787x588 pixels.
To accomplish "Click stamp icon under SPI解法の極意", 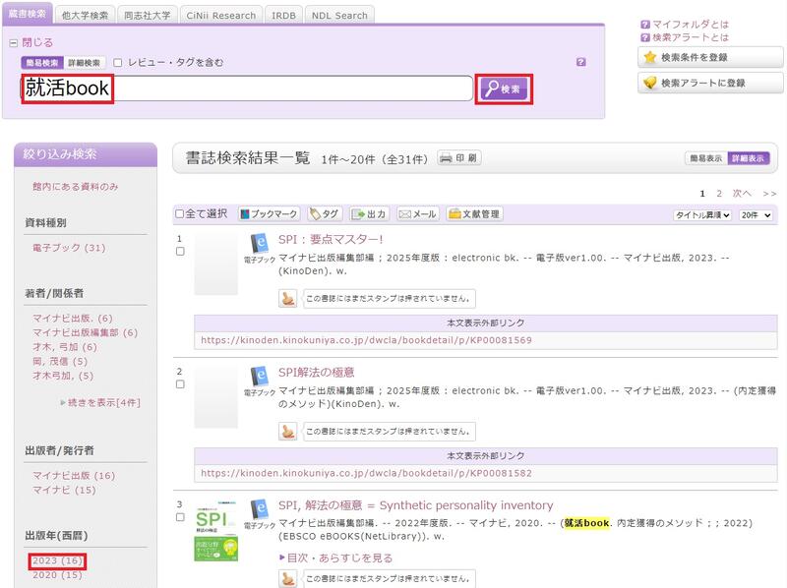I will (287, 431).
